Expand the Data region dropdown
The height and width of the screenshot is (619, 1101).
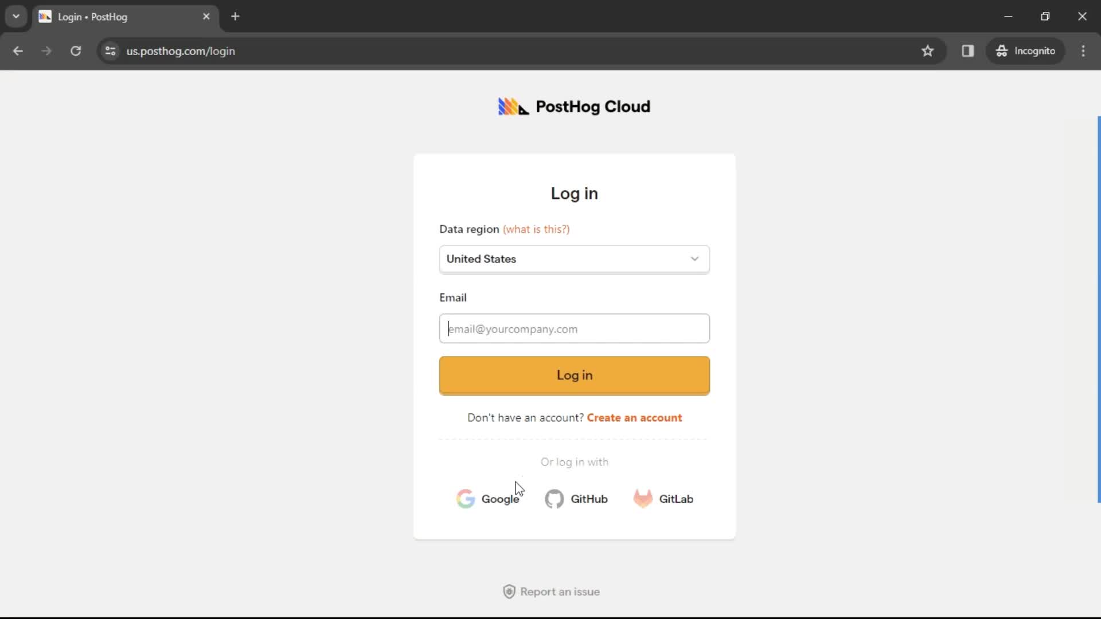pos(574,259)
